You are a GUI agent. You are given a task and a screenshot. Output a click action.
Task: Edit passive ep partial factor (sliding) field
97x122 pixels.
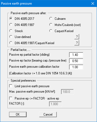[76, 55]
